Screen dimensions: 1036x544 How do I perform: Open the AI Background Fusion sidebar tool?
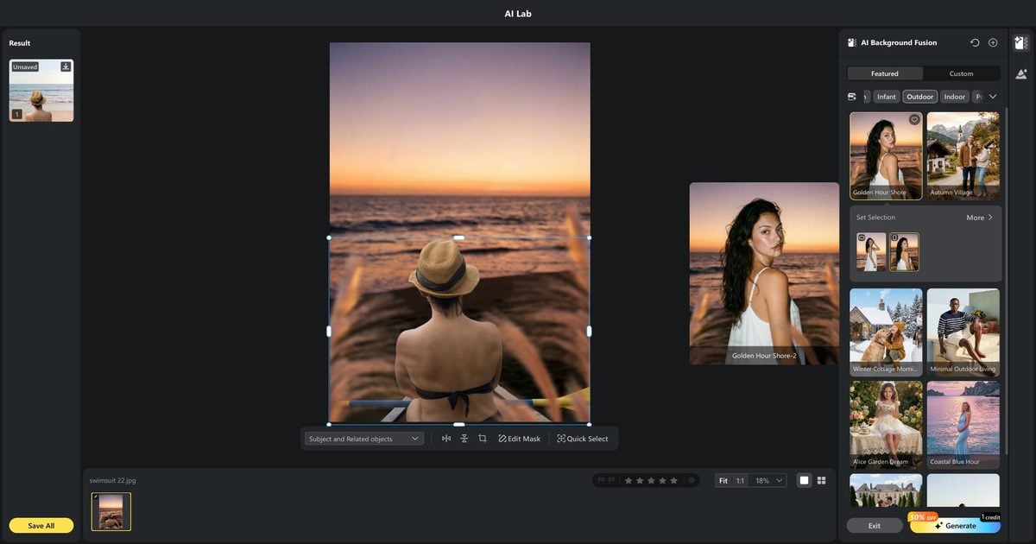coord(1021,43)
